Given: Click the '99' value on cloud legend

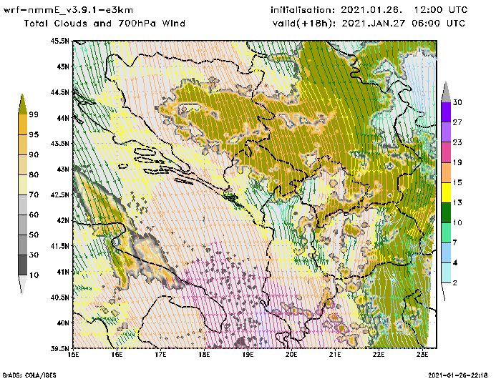Looking at the screenshot, I should tap(34, 114).
